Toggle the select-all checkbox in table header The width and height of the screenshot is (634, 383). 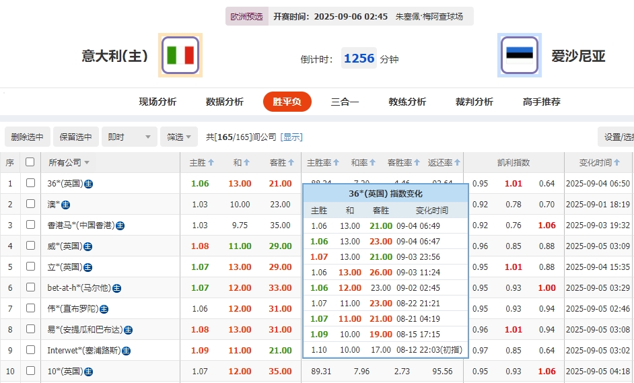[30, 162]
